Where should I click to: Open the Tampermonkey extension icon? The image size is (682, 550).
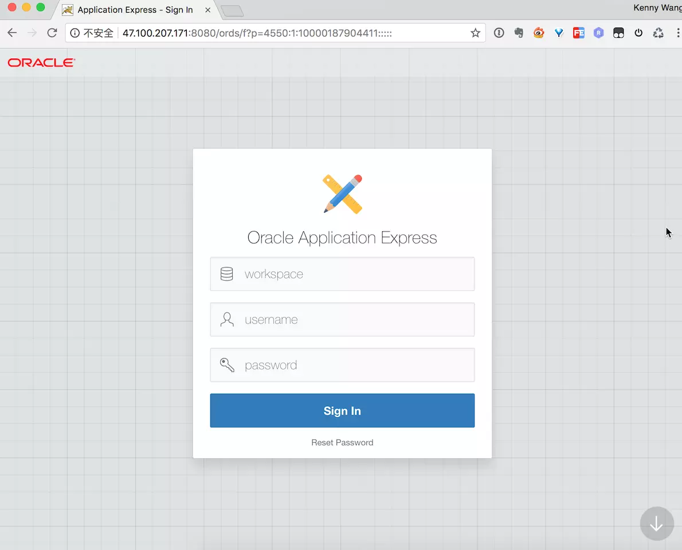click(x=618, y=33)
